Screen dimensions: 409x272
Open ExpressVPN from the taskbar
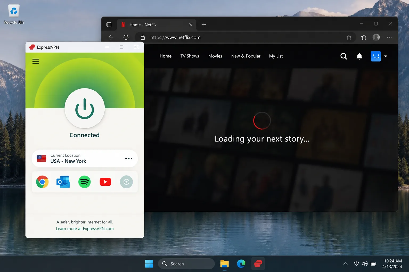click(x=258, y=264)
